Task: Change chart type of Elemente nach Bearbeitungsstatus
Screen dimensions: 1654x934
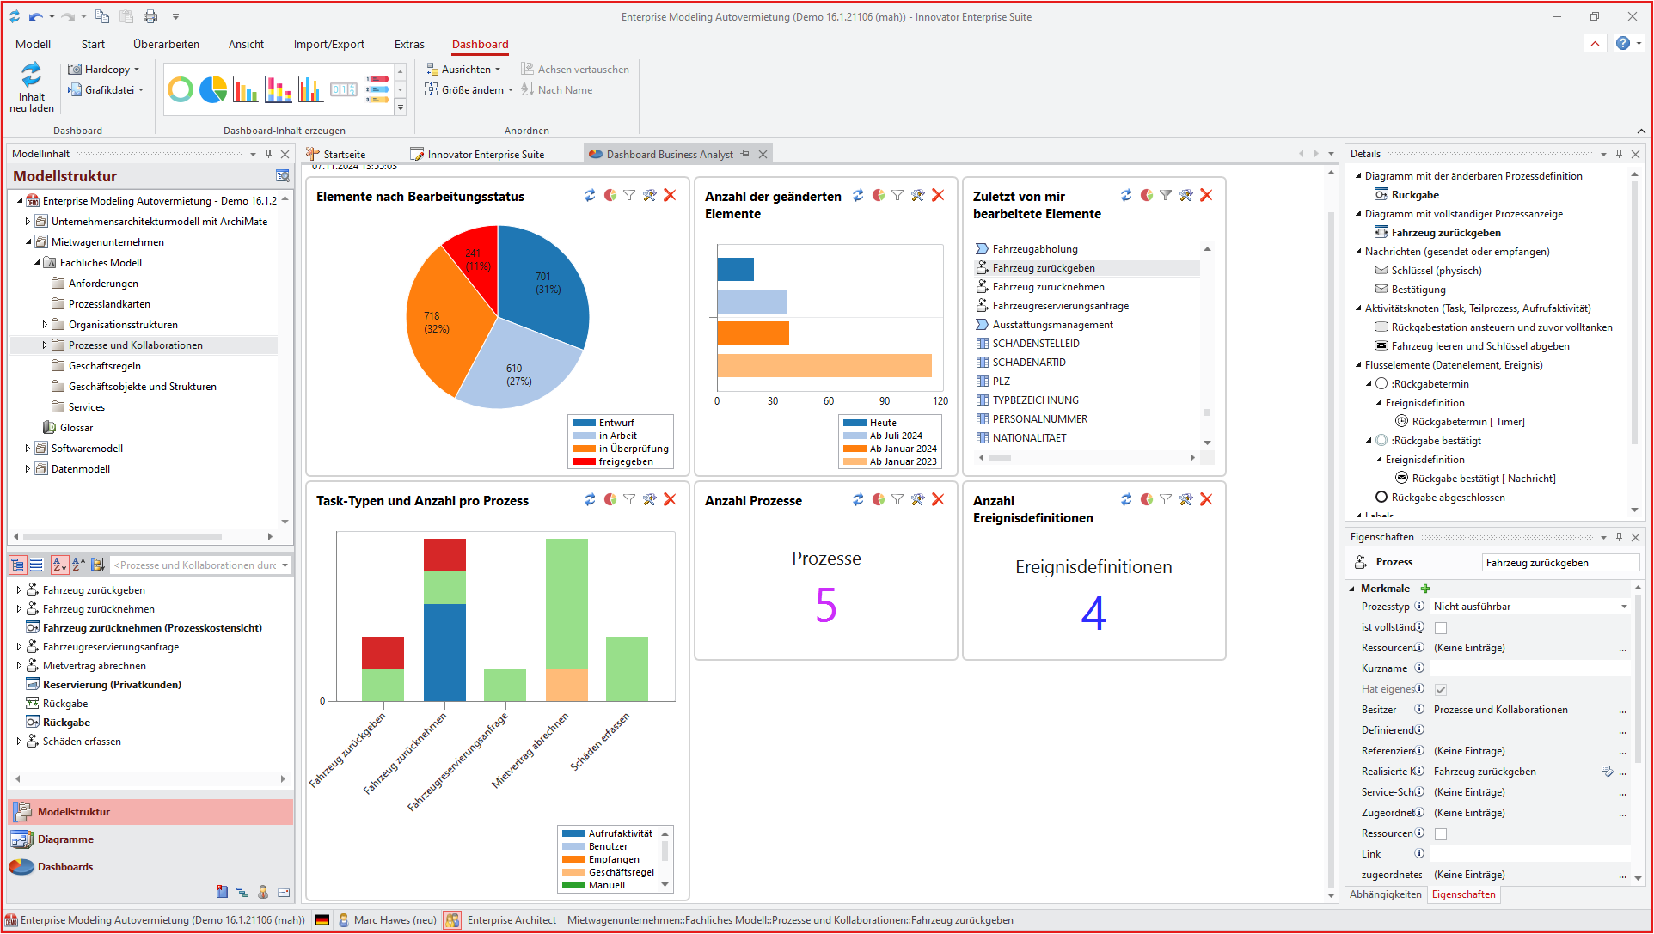Action: 610,195
